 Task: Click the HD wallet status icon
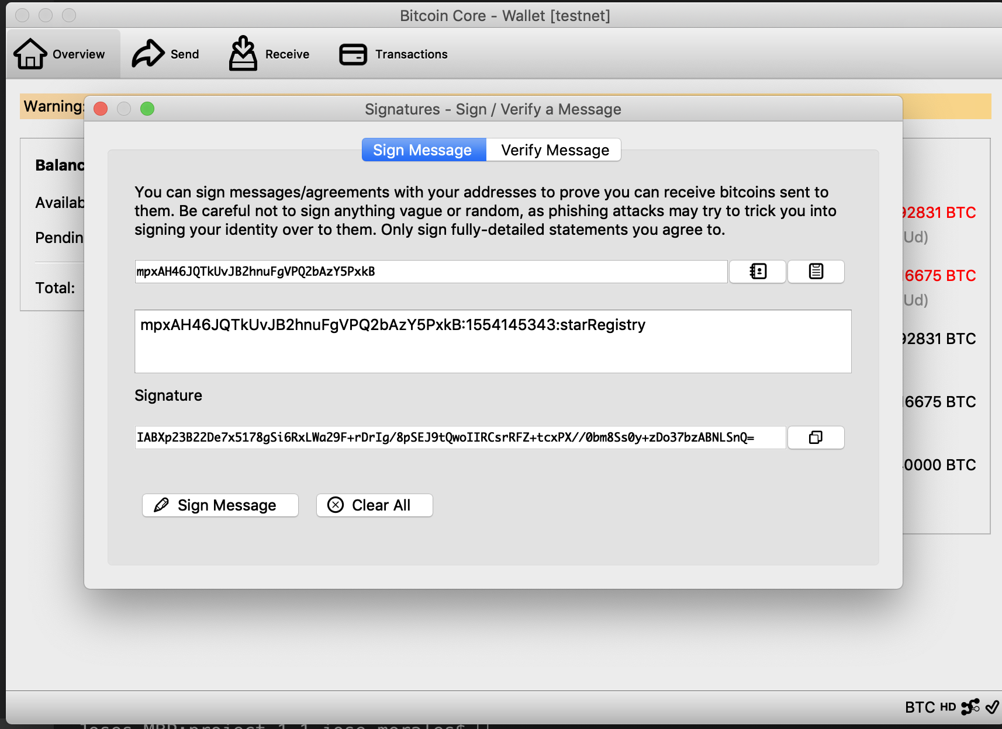tap(948, 707)
